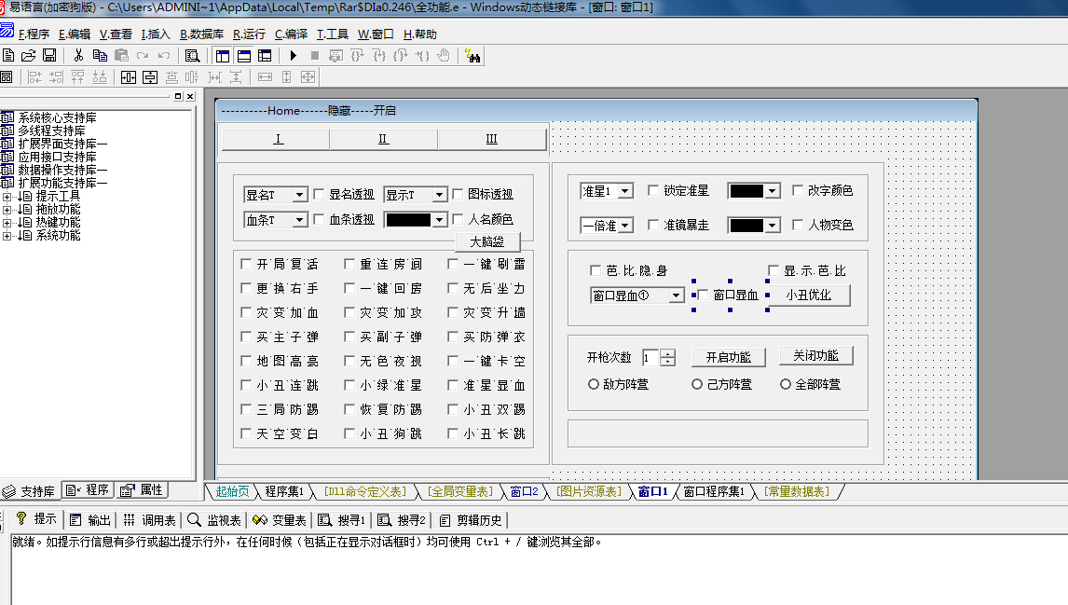Image resolution: width=1068 pixels, height=605 pixels.
Task: Open the B.数据库 menu
Action: point(201,34)
